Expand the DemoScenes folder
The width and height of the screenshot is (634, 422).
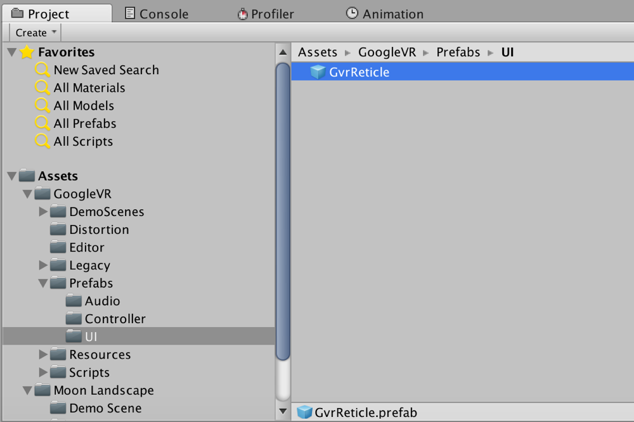coord(43,212)
